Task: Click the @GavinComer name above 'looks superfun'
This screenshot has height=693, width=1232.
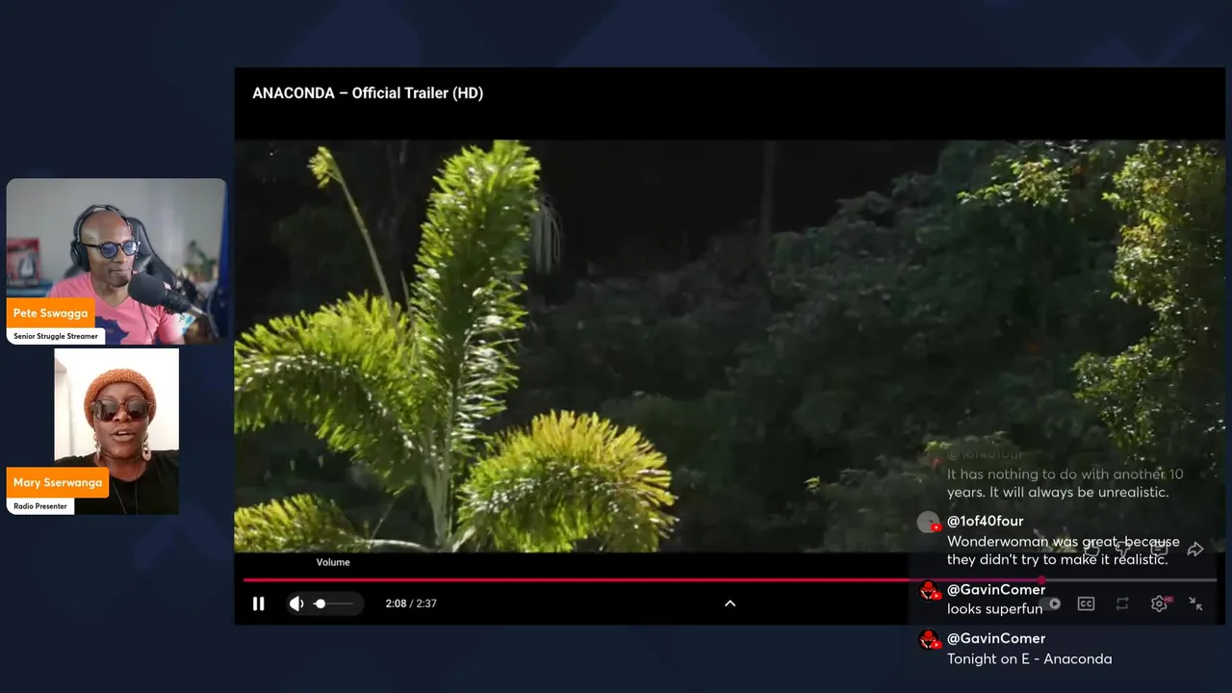Action: pos(996,589)
